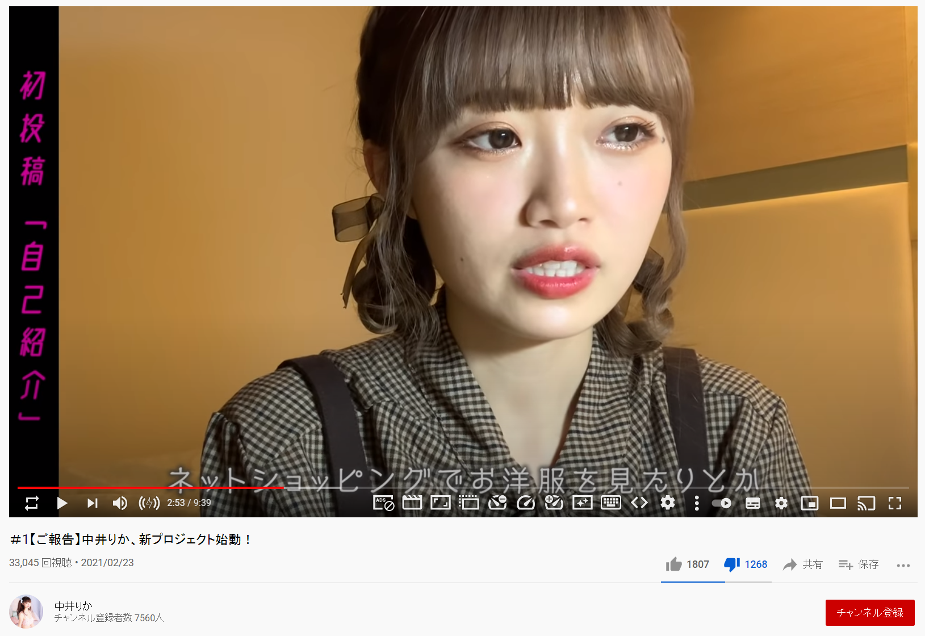Screen dimensions: 925x636
Task: Click the angle brackets embed icon
Action: (x=639, y=503)
